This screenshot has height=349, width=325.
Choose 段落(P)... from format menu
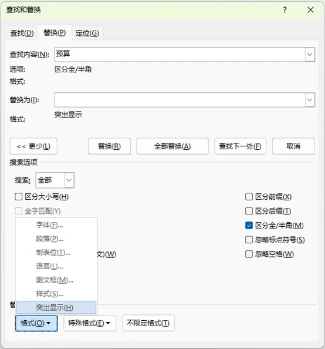tap(56, 239)
